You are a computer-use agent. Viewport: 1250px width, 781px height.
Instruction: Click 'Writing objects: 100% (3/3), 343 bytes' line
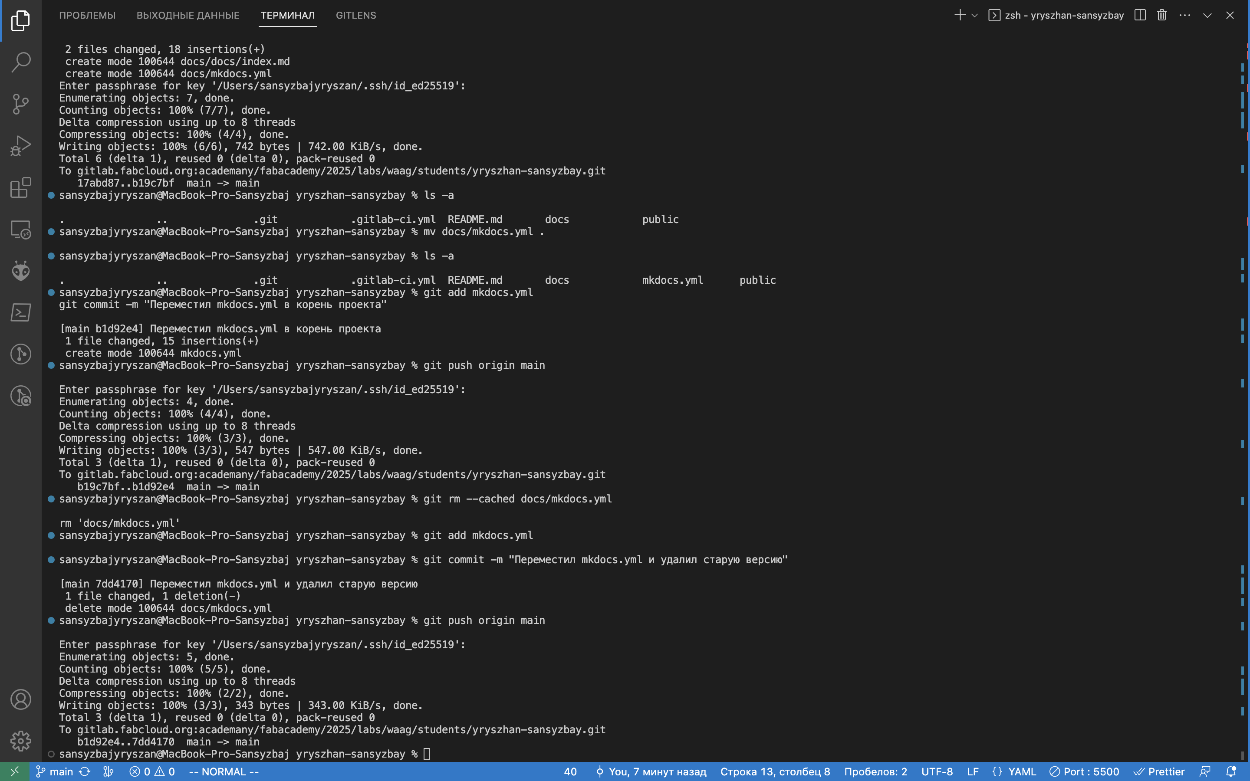(x=241, y=705)
